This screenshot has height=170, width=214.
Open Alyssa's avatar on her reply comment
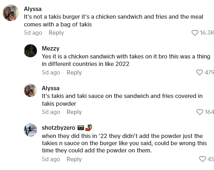[30, 90]
